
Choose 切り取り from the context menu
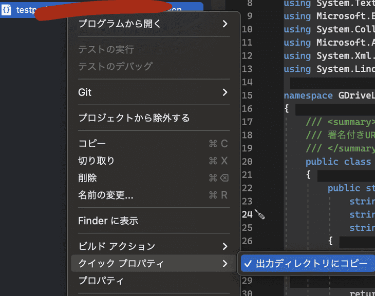coord(154,161)
